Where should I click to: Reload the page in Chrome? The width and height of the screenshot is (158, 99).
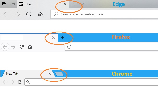click(20, 82)
